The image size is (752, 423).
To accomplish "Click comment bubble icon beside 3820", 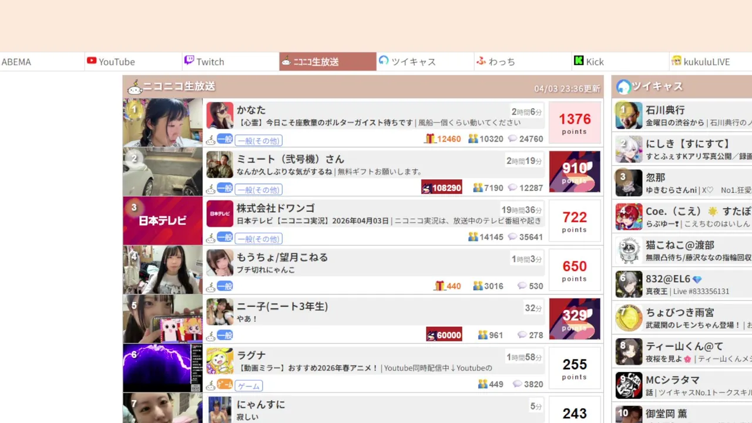I will pos(517,384).
